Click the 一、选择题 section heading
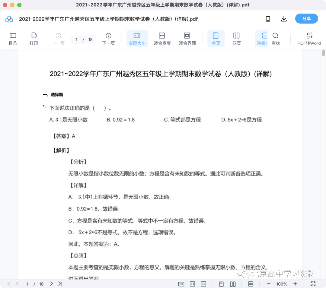Viewport: 326px width, 288px height. click(x=53, y=95)
